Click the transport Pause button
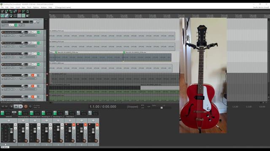The width and height of the screenshot is (270, 151). point(21,107)
